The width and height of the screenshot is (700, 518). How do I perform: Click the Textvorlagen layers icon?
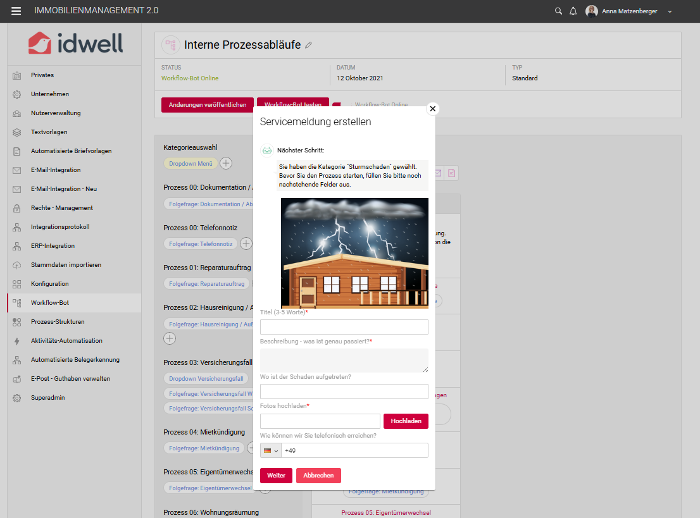click(x=17, y=133)
